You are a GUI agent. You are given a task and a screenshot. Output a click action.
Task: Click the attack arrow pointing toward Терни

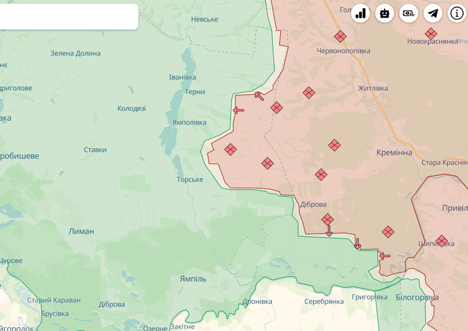click(x=259, y=96)
